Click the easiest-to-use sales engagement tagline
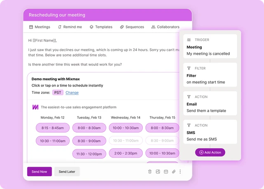The height and width of the screenshot is (189, 264). [79, 107]
